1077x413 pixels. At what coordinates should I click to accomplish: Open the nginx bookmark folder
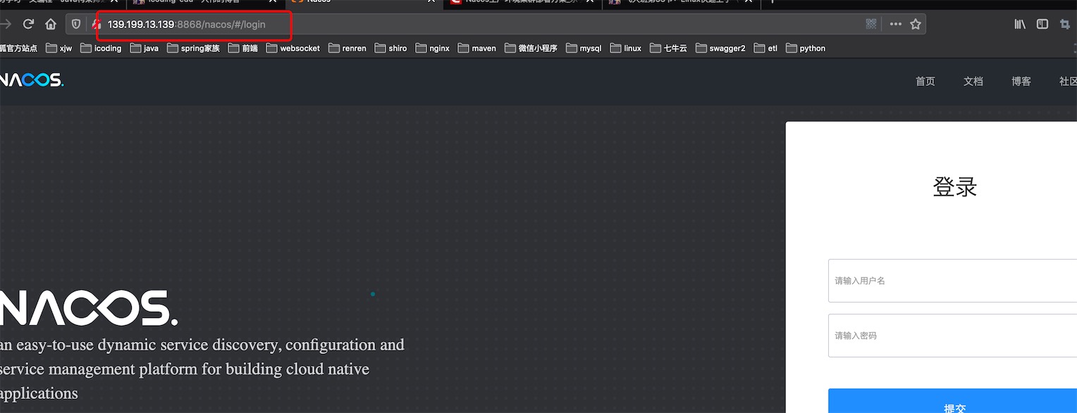tap(432, 49)
